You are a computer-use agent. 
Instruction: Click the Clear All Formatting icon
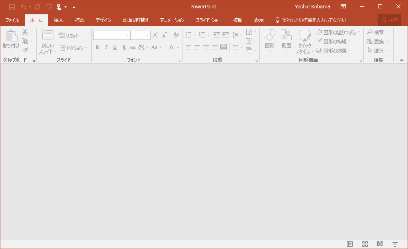176,35
